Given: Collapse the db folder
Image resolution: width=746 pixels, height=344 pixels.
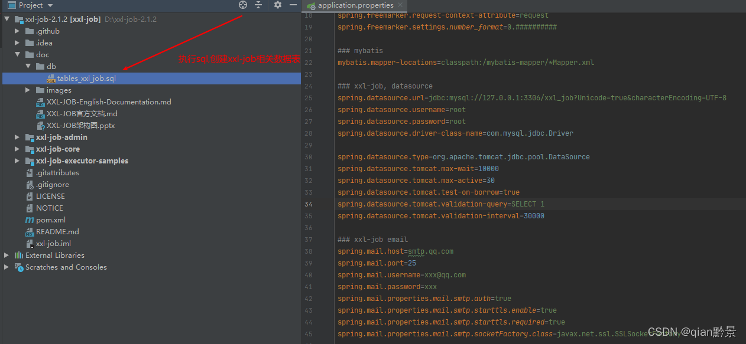Looking at the screenshot, I should coord(28,67).
